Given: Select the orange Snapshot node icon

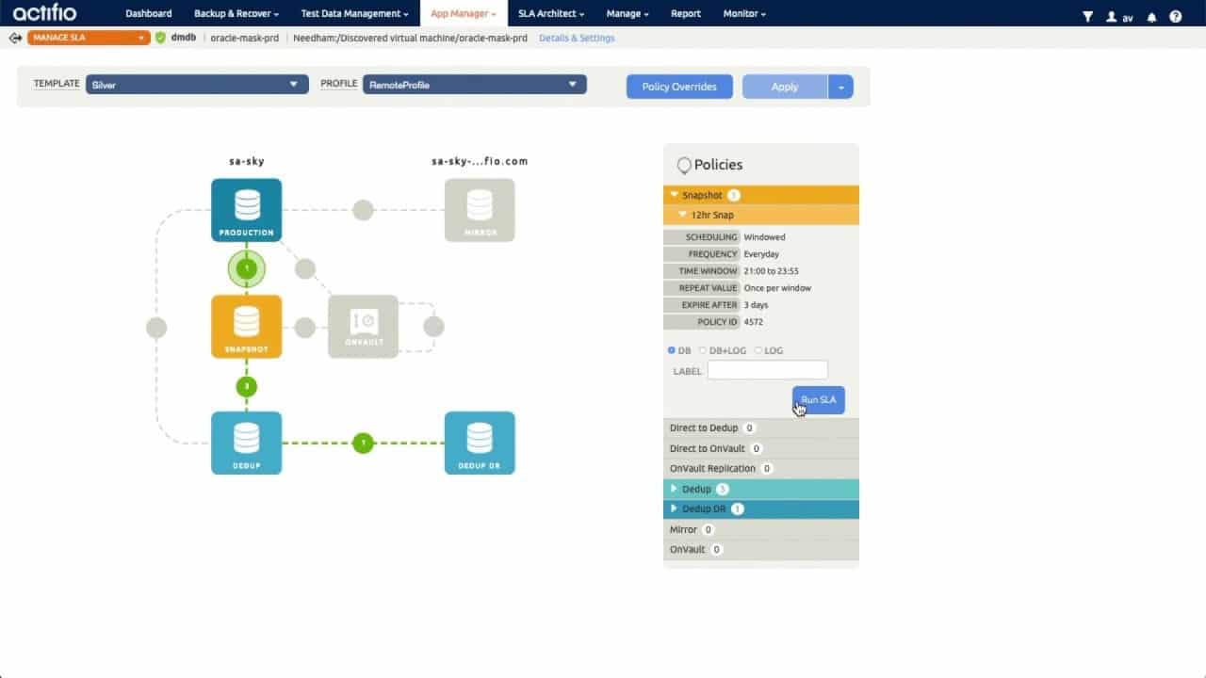Looking at the screenshot, I should 246,327.
